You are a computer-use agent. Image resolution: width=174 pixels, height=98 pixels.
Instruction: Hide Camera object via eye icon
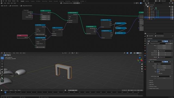[171, 8]
